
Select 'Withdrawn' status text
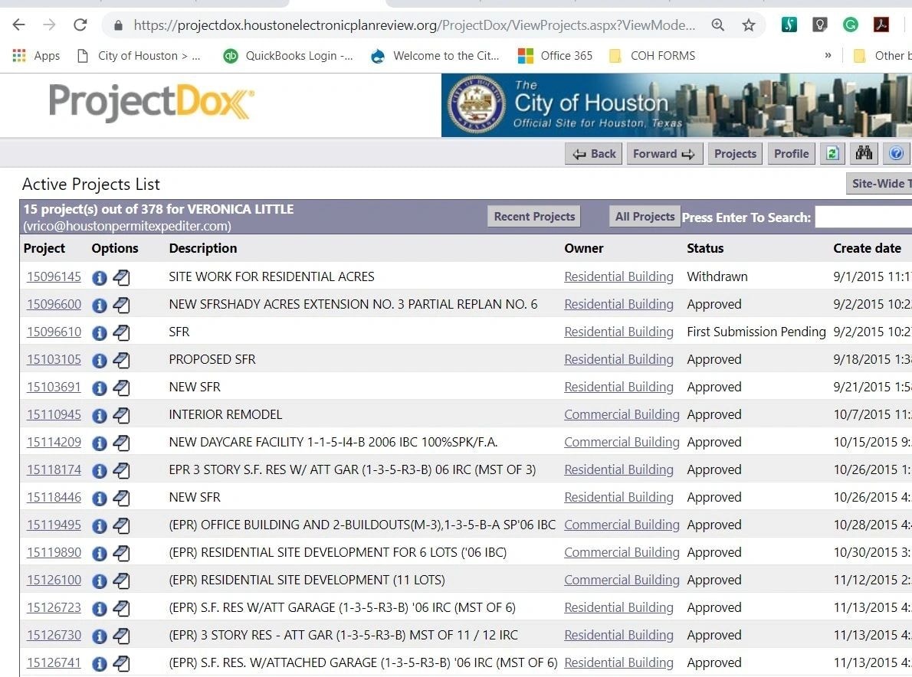pos(717,277)
